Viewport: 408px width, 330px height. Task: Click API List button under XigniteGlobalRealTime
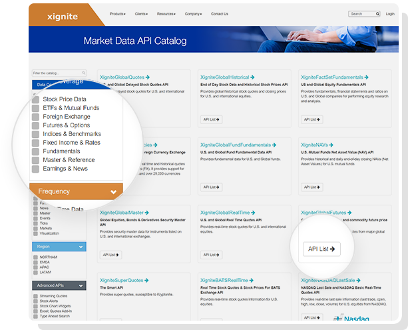click(x=211, y=255)
